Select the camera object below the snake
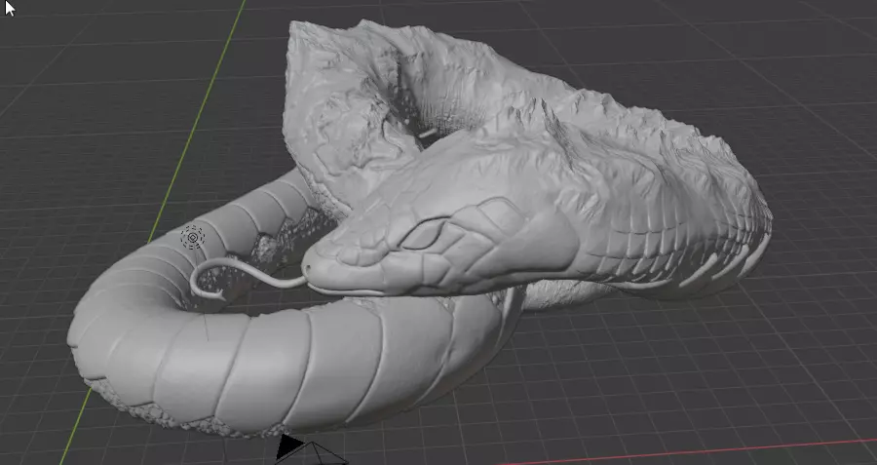The image size is (877, 465). click(x=311, y=450)
